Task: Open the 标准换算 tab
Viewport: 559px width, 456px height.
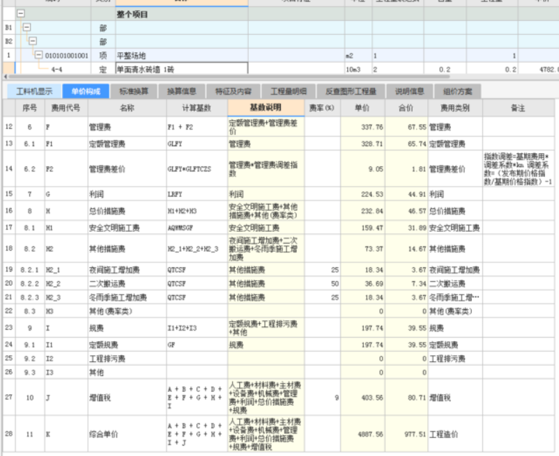Action: 133,91
